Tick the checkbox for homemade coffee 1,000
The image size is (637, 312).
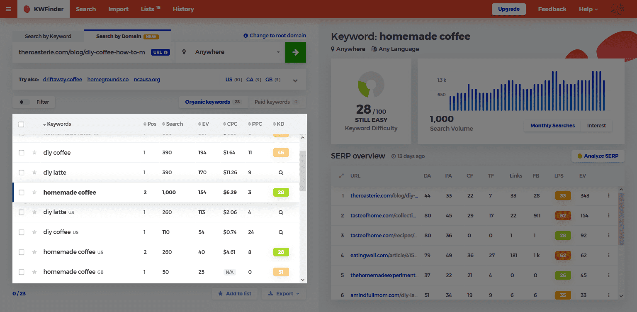pyautogui.click(x=22, y=193)
